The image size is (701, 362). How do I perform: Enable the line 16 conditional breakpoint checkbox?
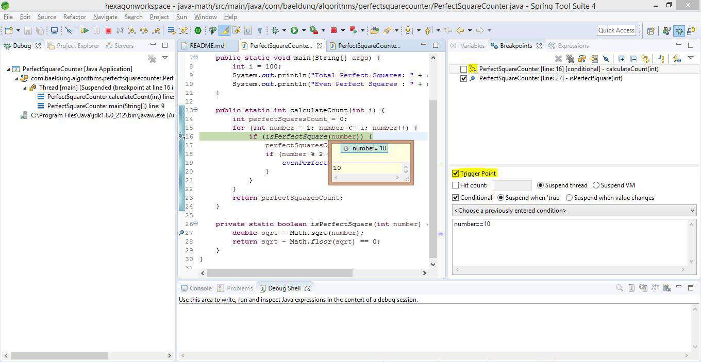(x=463, y=68)
